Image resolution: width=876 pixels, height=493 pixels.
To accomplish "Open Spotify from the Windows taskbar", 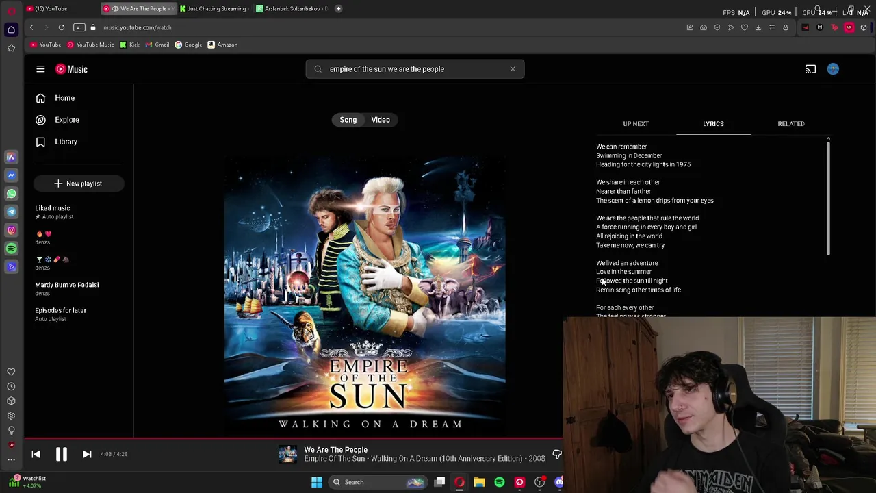I will pyautogui.click(x=500, y=482).
